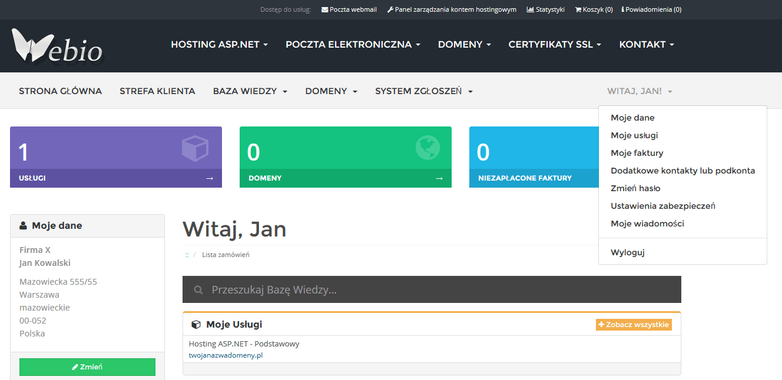Open the green DOMENY tile
This screenshot has width=782, height=380.
346,157
